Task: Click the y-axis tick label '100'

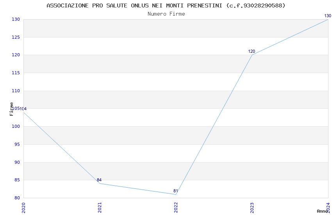Action: (16, 126)
